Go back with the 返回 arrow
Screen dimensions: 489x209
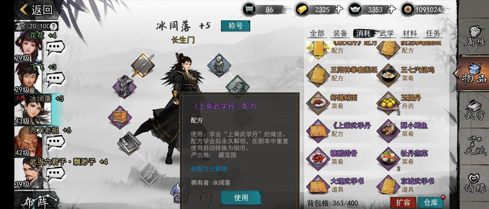click(x=36, y=10)
